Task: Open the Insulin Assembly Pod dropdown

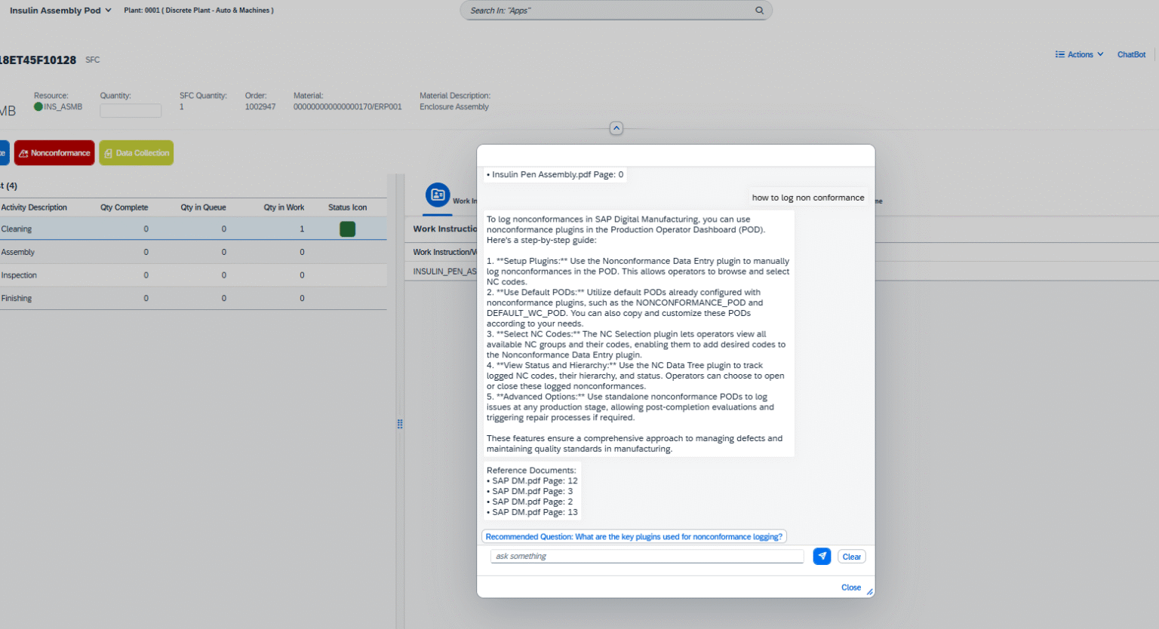Action: 60,10
